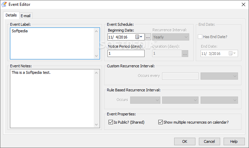249x148 pixels.
Task: Click the Event Editor app icon in title bar
Action: click(x=4, y=4)
